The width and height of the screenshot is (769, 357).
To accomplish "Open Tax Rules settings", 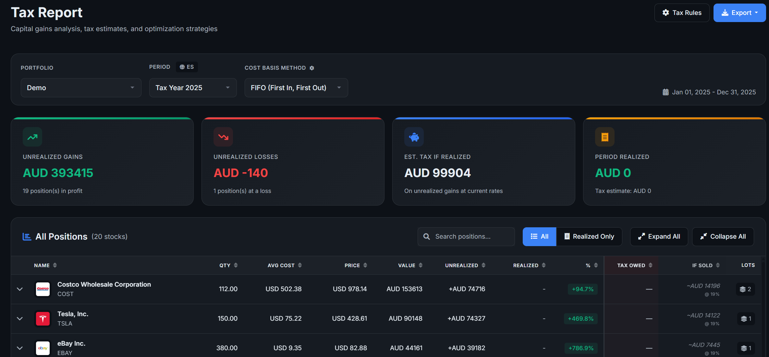I will click(x=682, y=13).
